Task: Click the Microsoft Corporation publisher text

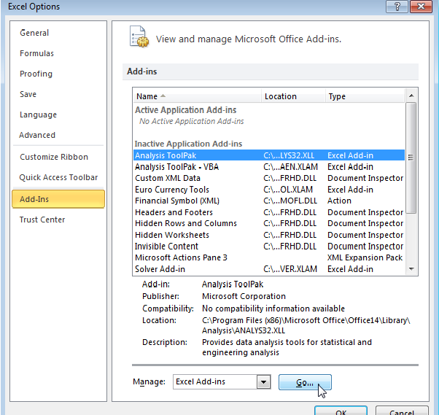Action: 244,296
